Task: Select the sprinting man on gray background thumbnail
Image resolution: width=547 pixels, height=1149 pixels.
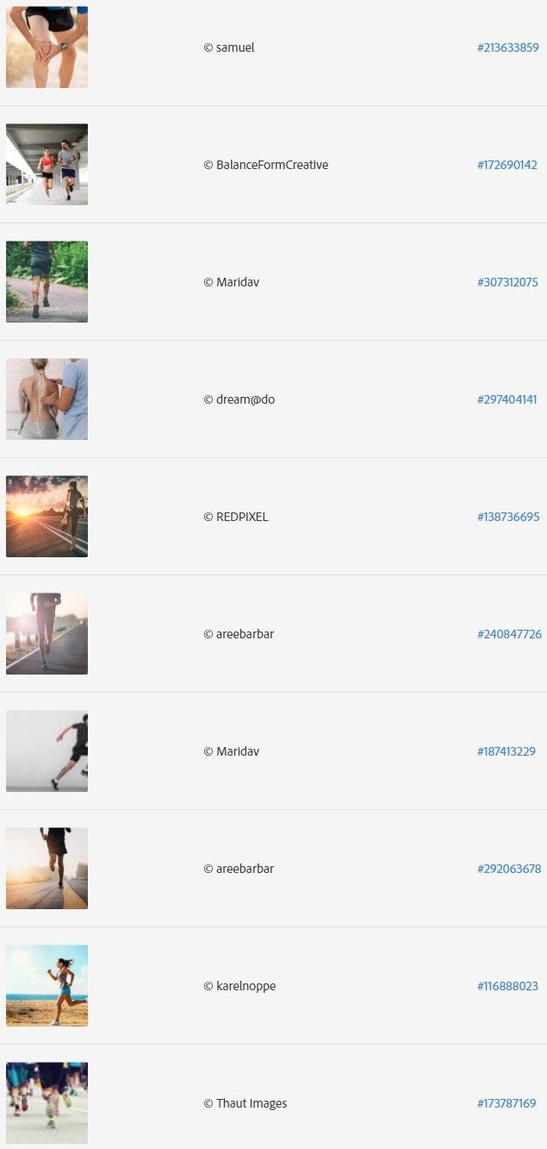Action: click(47, 750)
